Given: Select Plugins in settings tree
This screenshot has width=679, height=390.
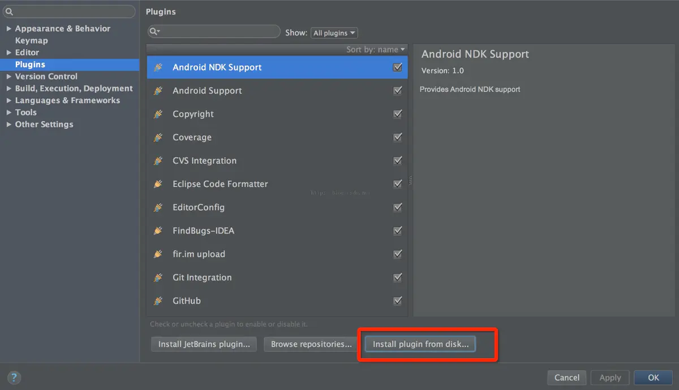Looking at the screenshot, I should tap(70, 64).
